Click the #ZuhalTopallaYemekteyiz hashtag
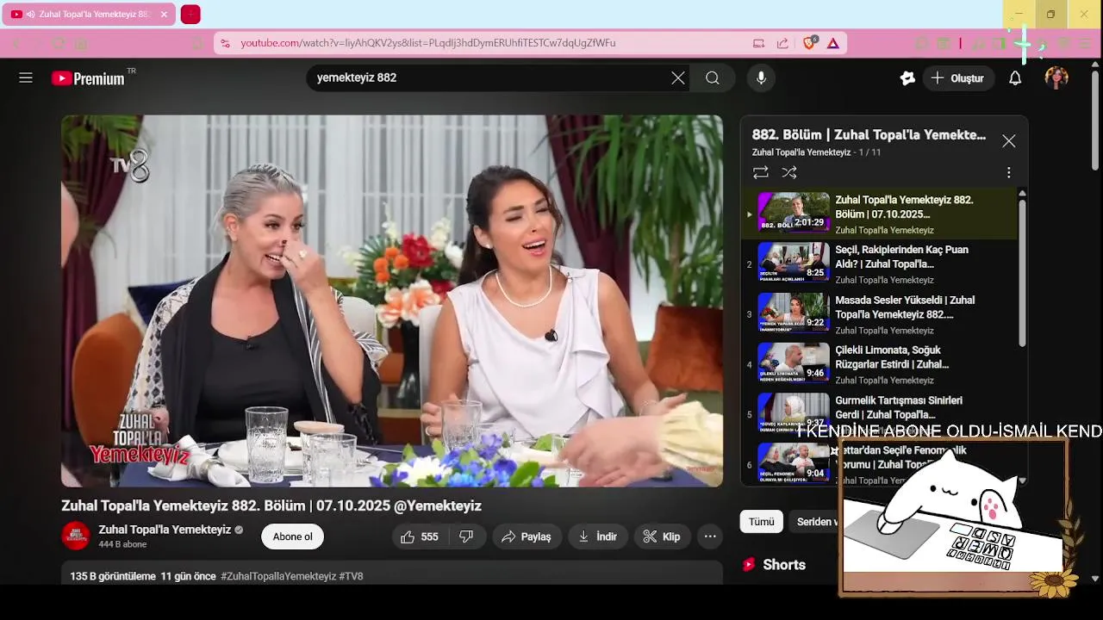 click(278, 576)
